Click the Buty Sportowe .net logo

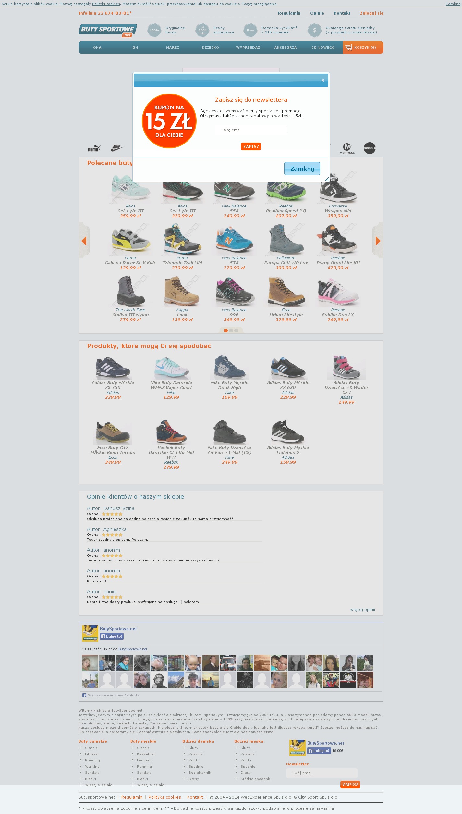[x=108, y=31]
